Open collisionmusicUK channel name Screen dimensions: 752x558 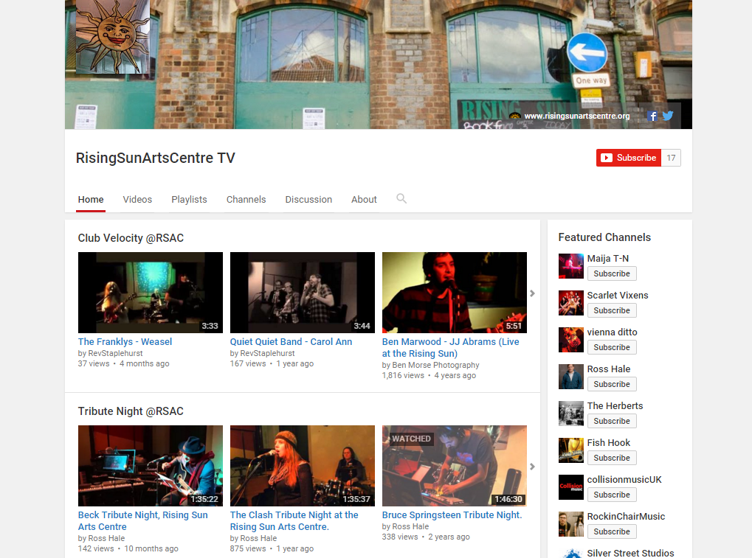pos(624,480)
